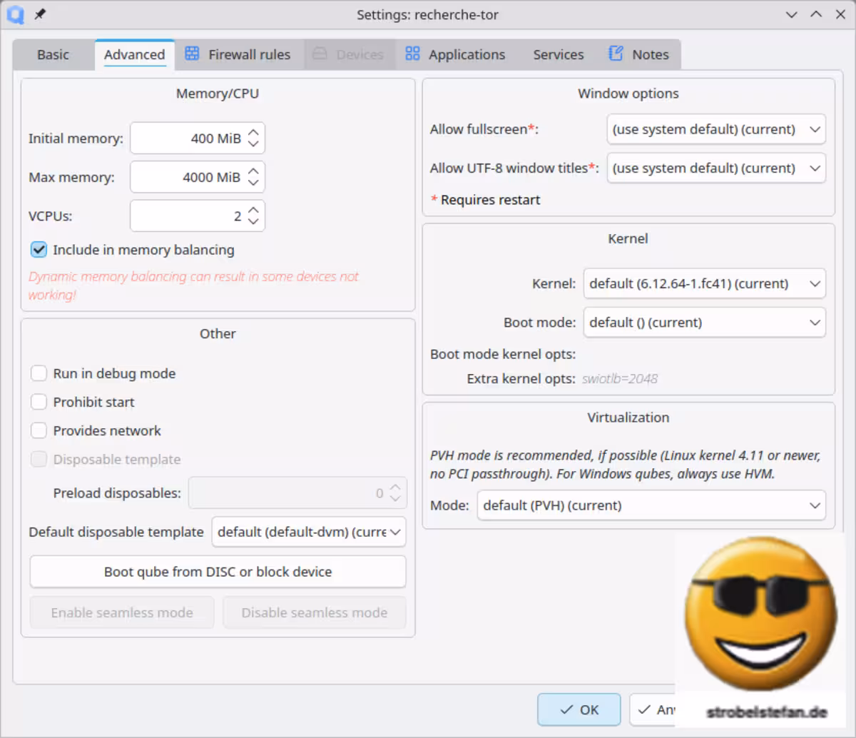Screen dimensions: 856x738
Task: Switch to the Services tab
Action: (557, 54)
